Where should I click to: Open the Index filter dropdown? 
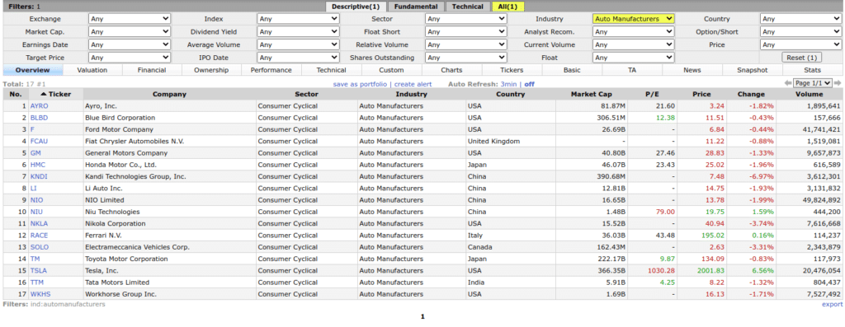pyautogui.click(x=298, y=18)
